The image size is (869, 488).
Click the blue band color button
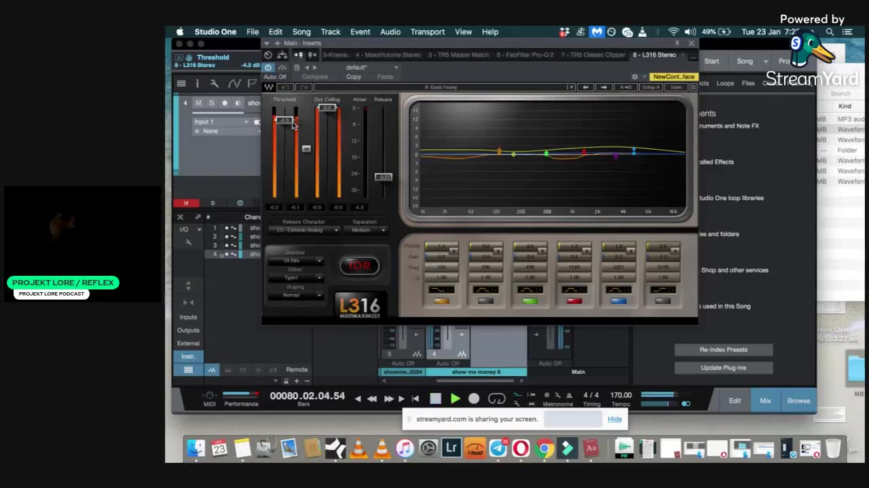tap(618, 301)
